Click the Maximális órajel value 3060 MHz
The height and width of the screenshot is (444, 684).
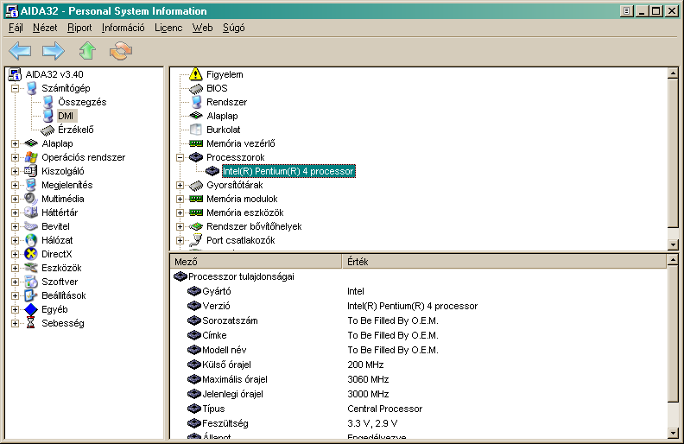pos(368,379)
